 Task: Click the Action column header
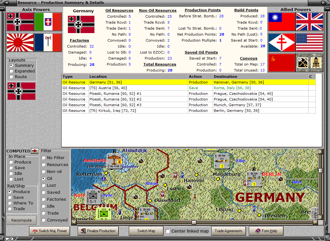coord(200,77)
